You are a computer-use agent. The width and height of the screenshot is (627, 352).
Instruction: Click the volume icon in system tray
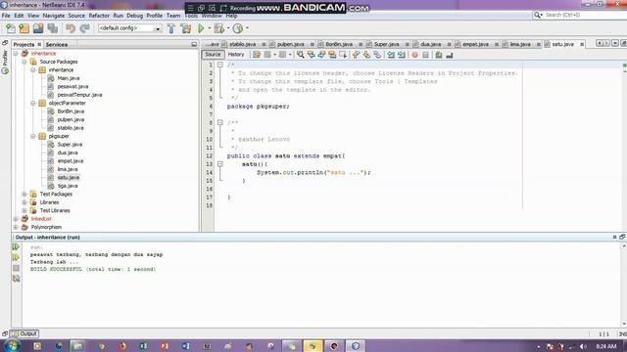pyautogui.click(x=583, y=346)
